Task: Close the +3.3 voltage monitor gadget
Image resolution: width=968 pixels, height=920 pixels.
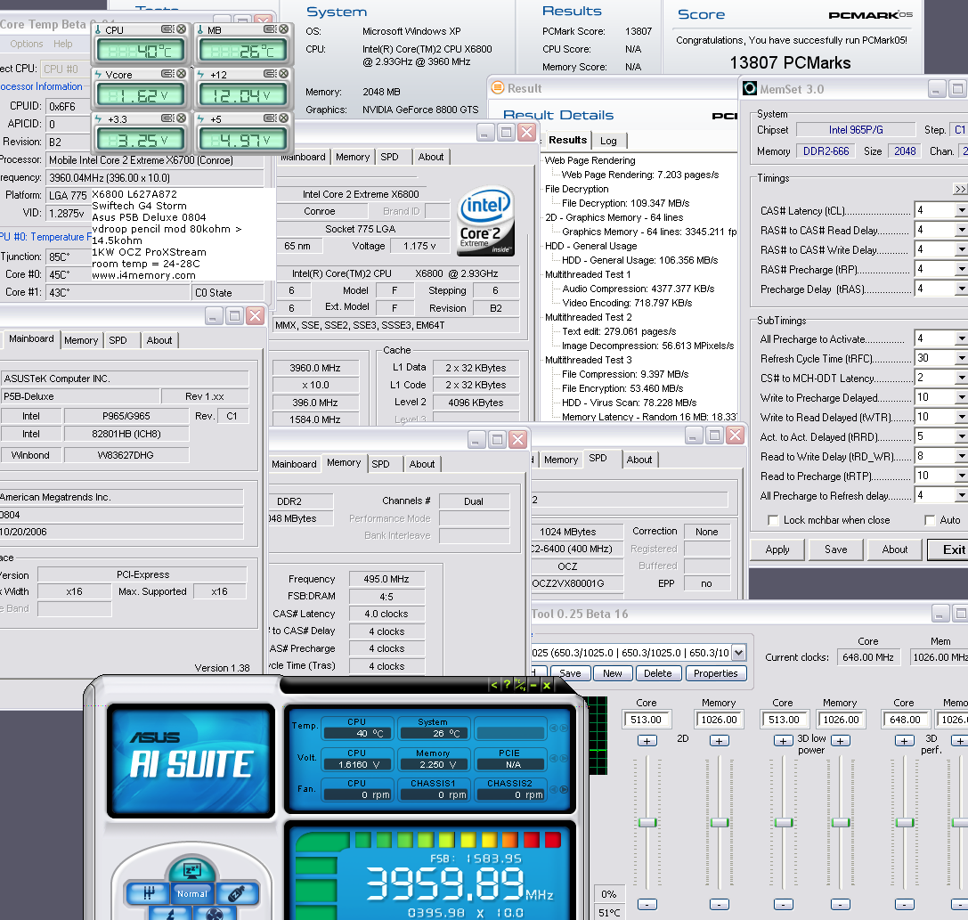Action: (181, 118)
